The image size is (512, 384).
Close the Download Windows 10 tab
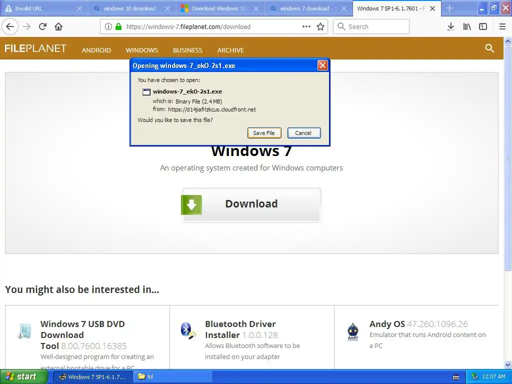click(x=255, y=8)
